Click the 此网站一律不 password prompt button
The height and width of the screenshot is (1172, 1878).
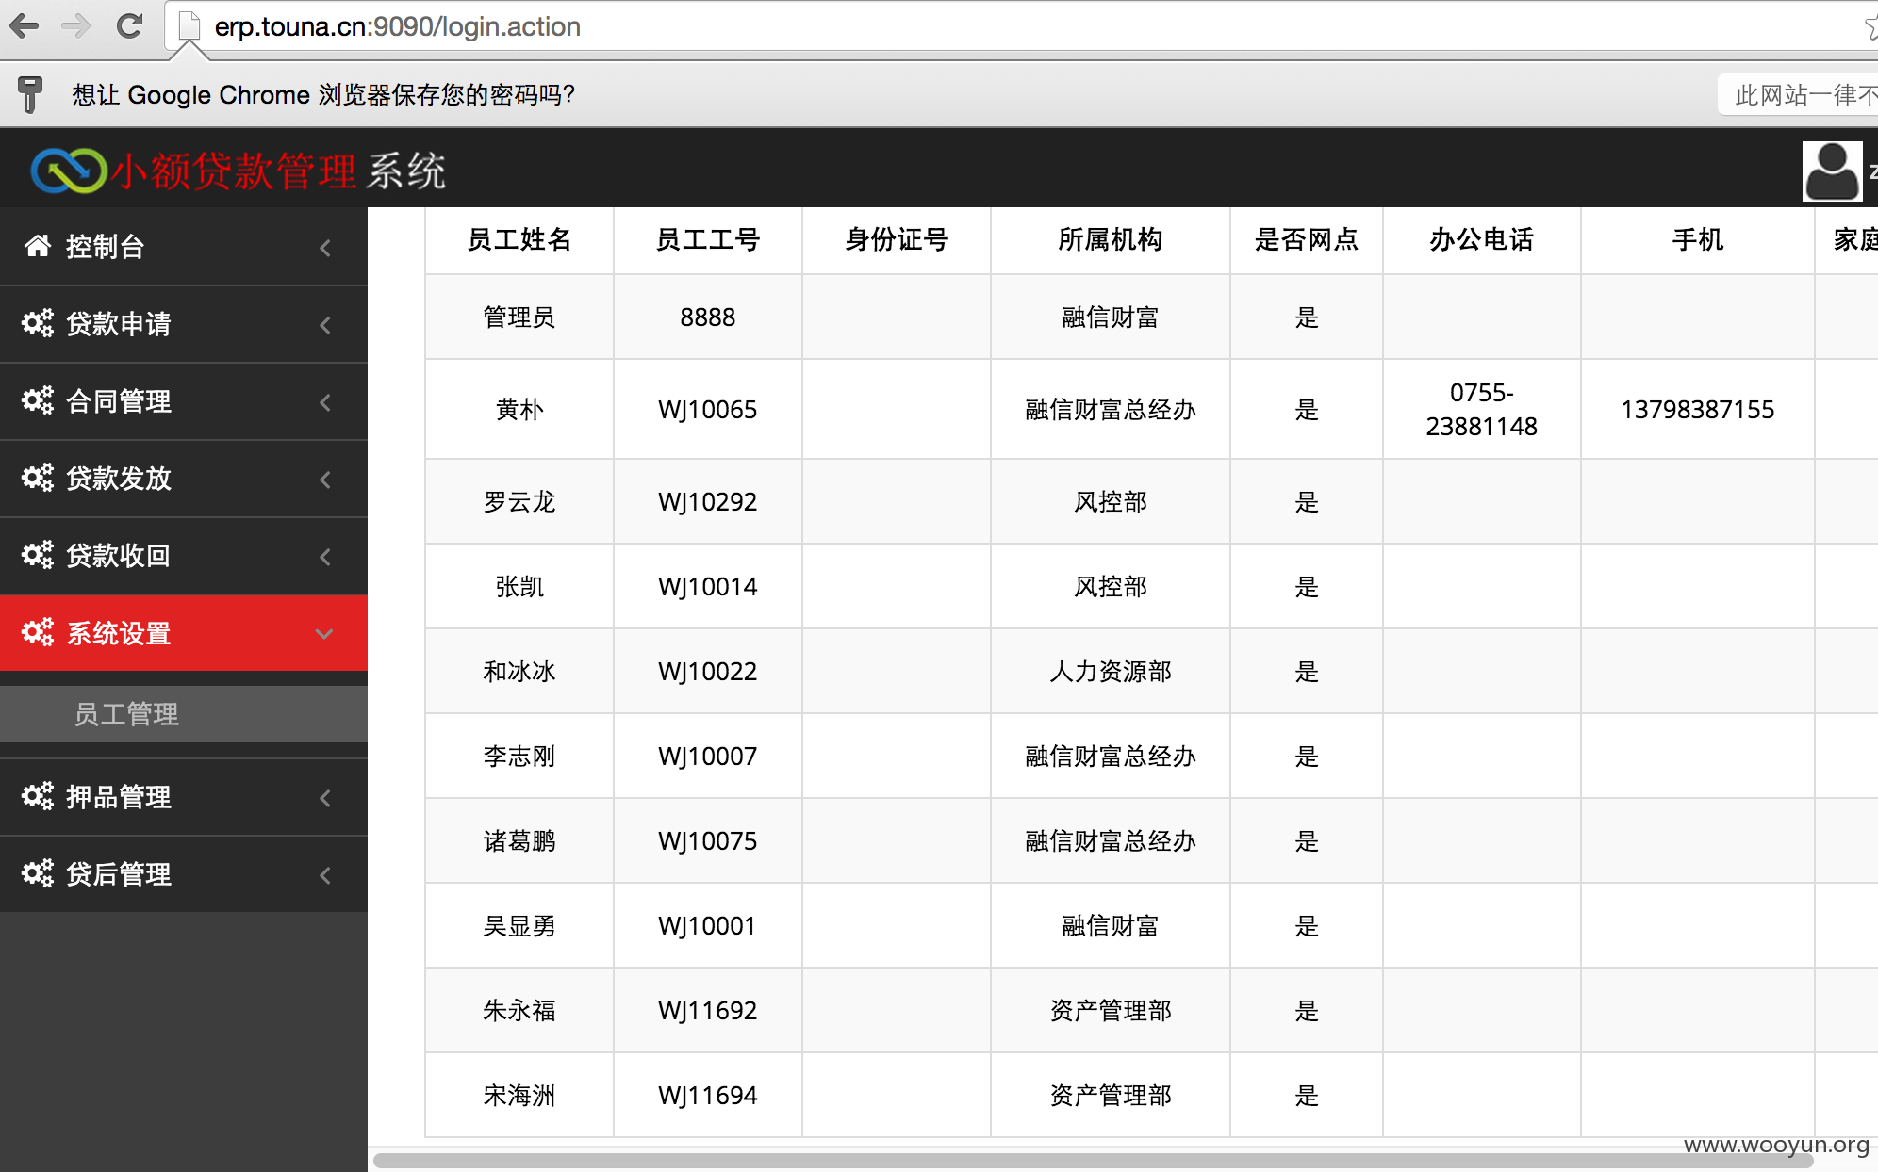(x=1799, y=95)
